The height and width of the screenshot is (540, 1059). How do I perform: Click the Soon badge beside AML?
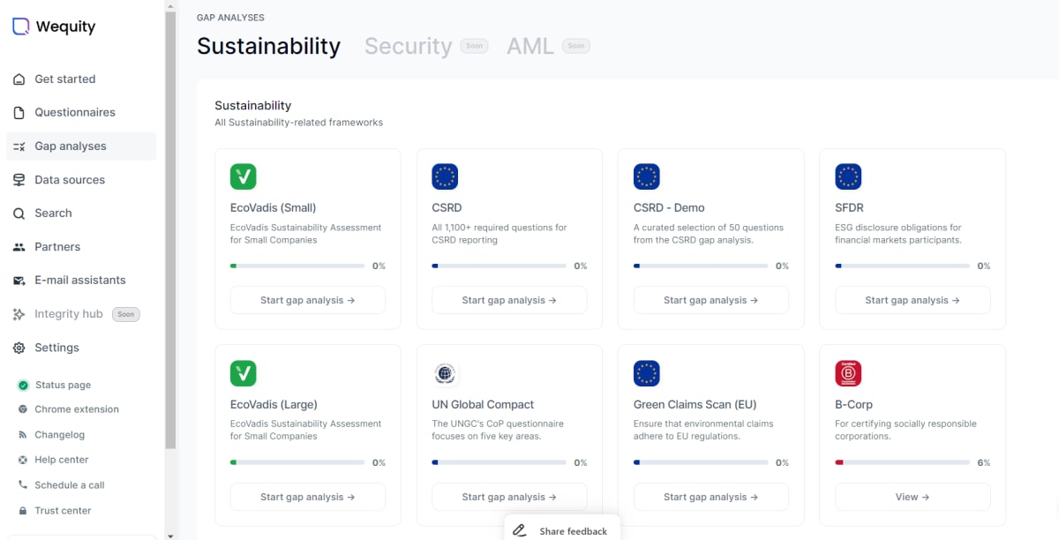tap(576, 46)
